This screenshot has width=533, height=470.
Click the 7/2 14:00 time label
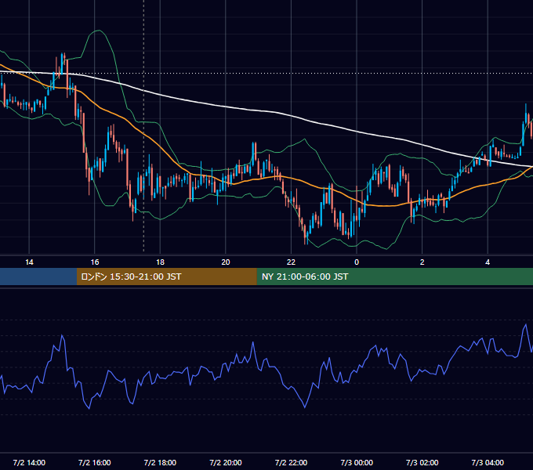click(29, 462)
